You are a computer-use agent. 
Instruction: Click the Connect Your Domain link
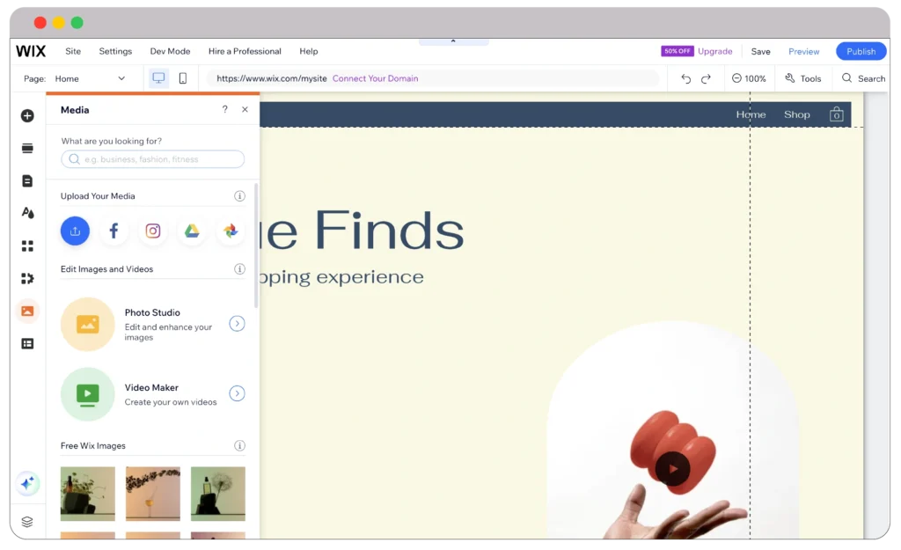tap(375, 78)
